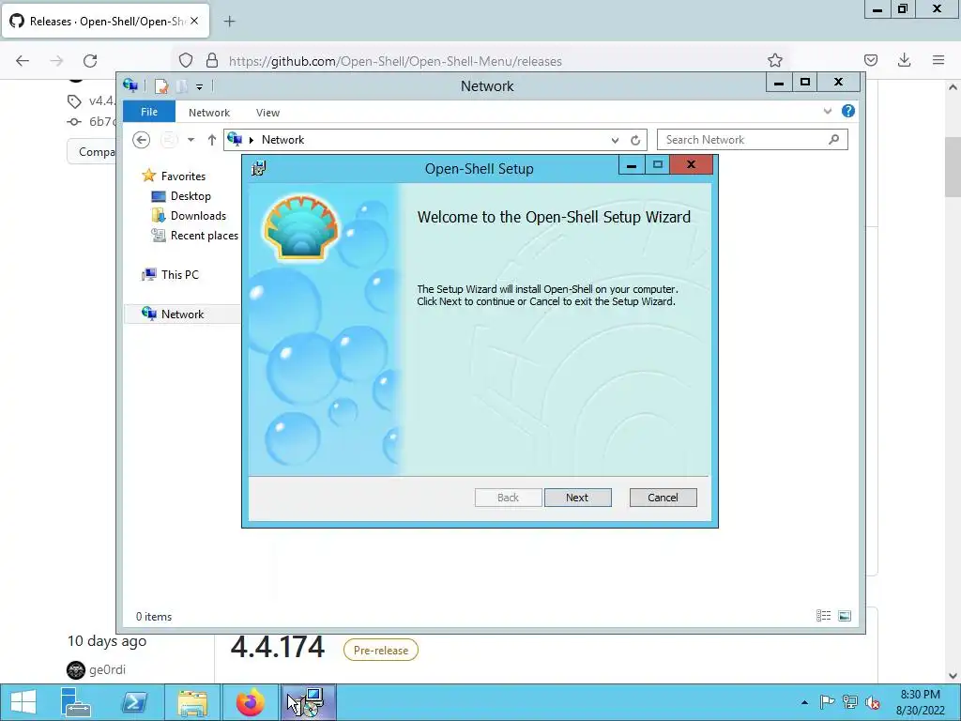Open the Customize Quick Access Toolbar dropdown
Viewport: 961px width, 721px height.
(199, 86)
